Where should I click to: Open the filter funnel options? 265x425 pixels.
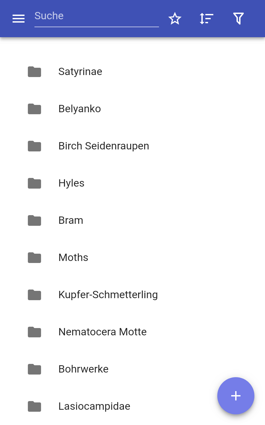tap(238, 19)
